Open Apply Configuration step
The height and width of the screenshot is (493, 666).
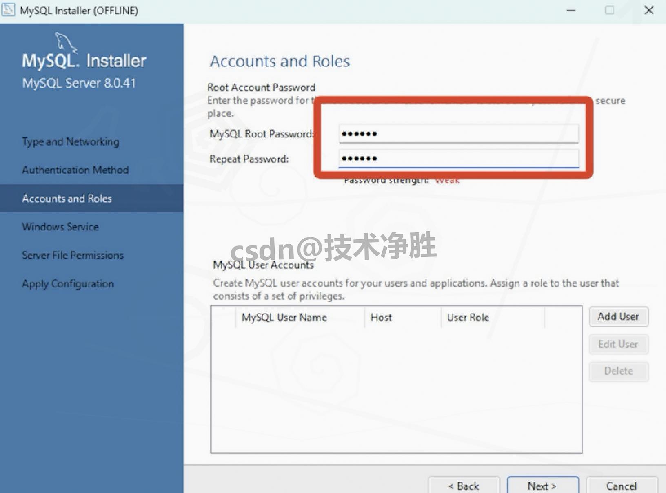68,284
